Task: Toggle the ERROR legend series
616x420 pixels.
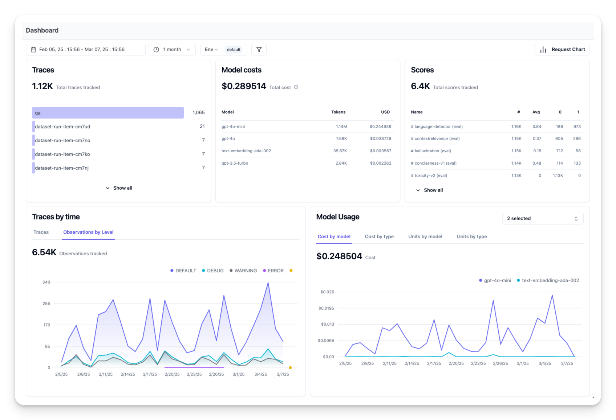Action: coord(273,271)
